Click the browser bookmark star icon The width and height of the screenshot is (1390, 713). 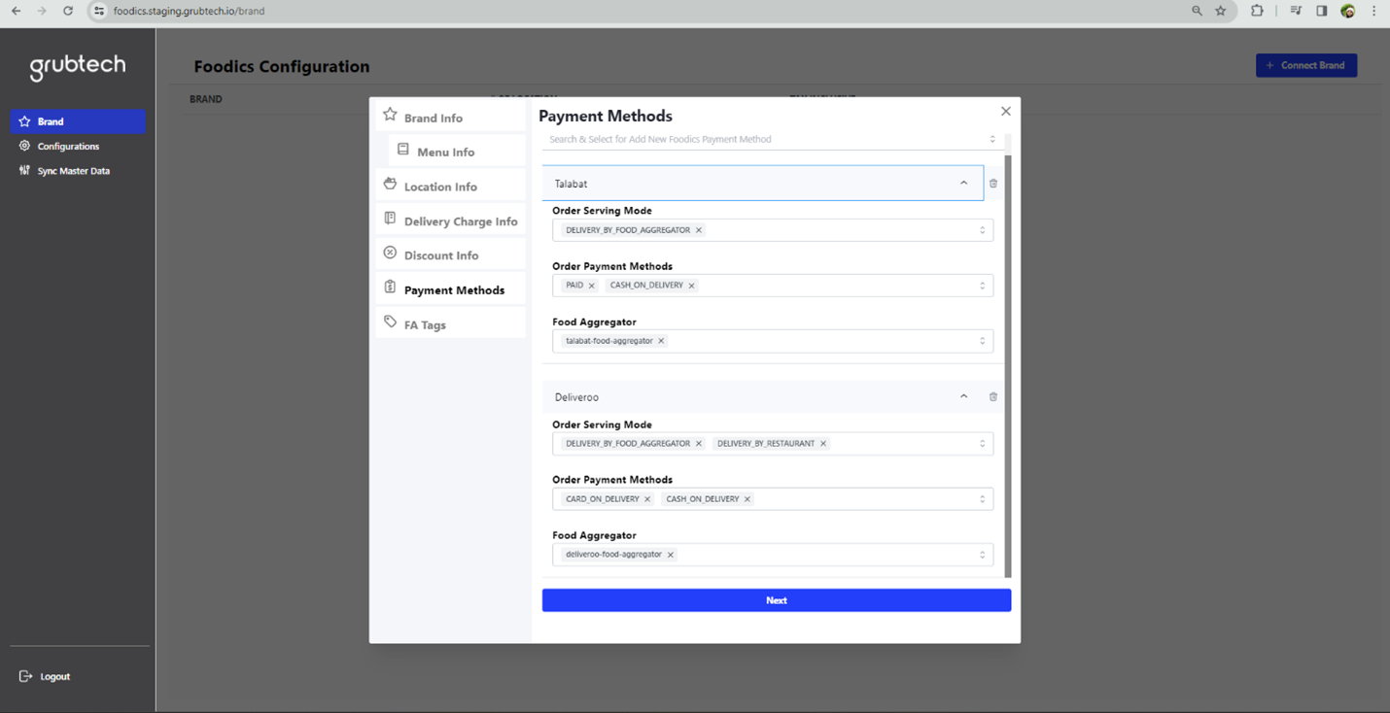click(1221, 11)
